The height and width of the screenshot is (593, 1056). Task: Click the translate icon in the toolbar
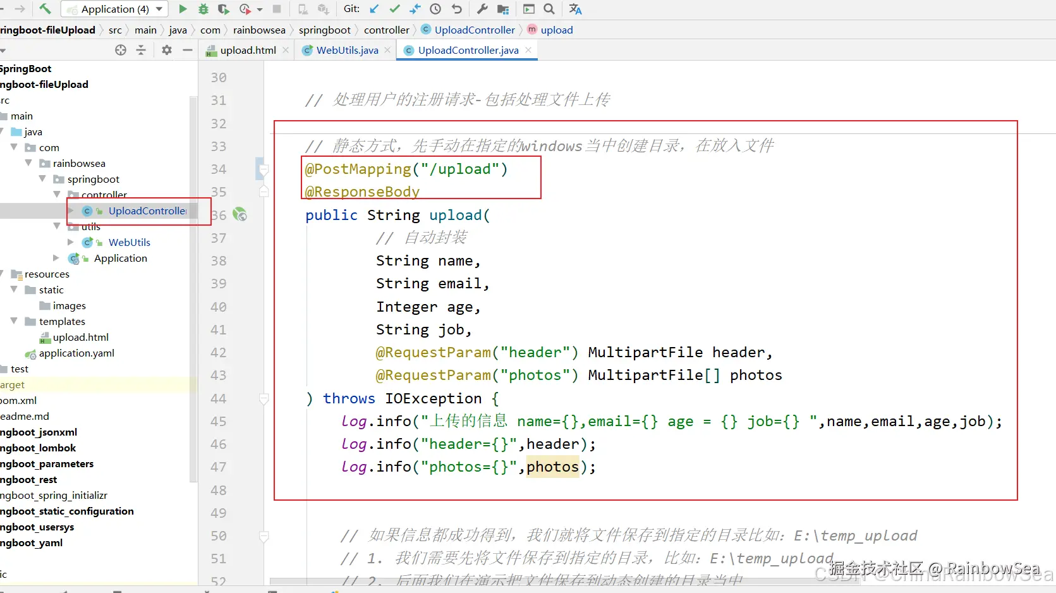(575, 9)
